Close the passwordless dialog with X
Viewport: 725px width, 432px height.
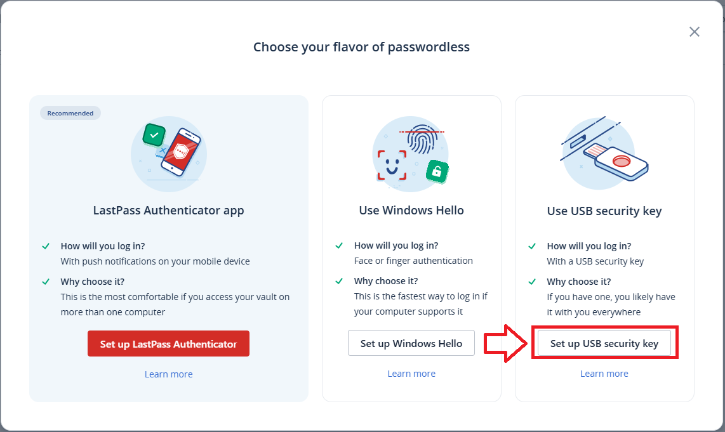tap(694, 32)
